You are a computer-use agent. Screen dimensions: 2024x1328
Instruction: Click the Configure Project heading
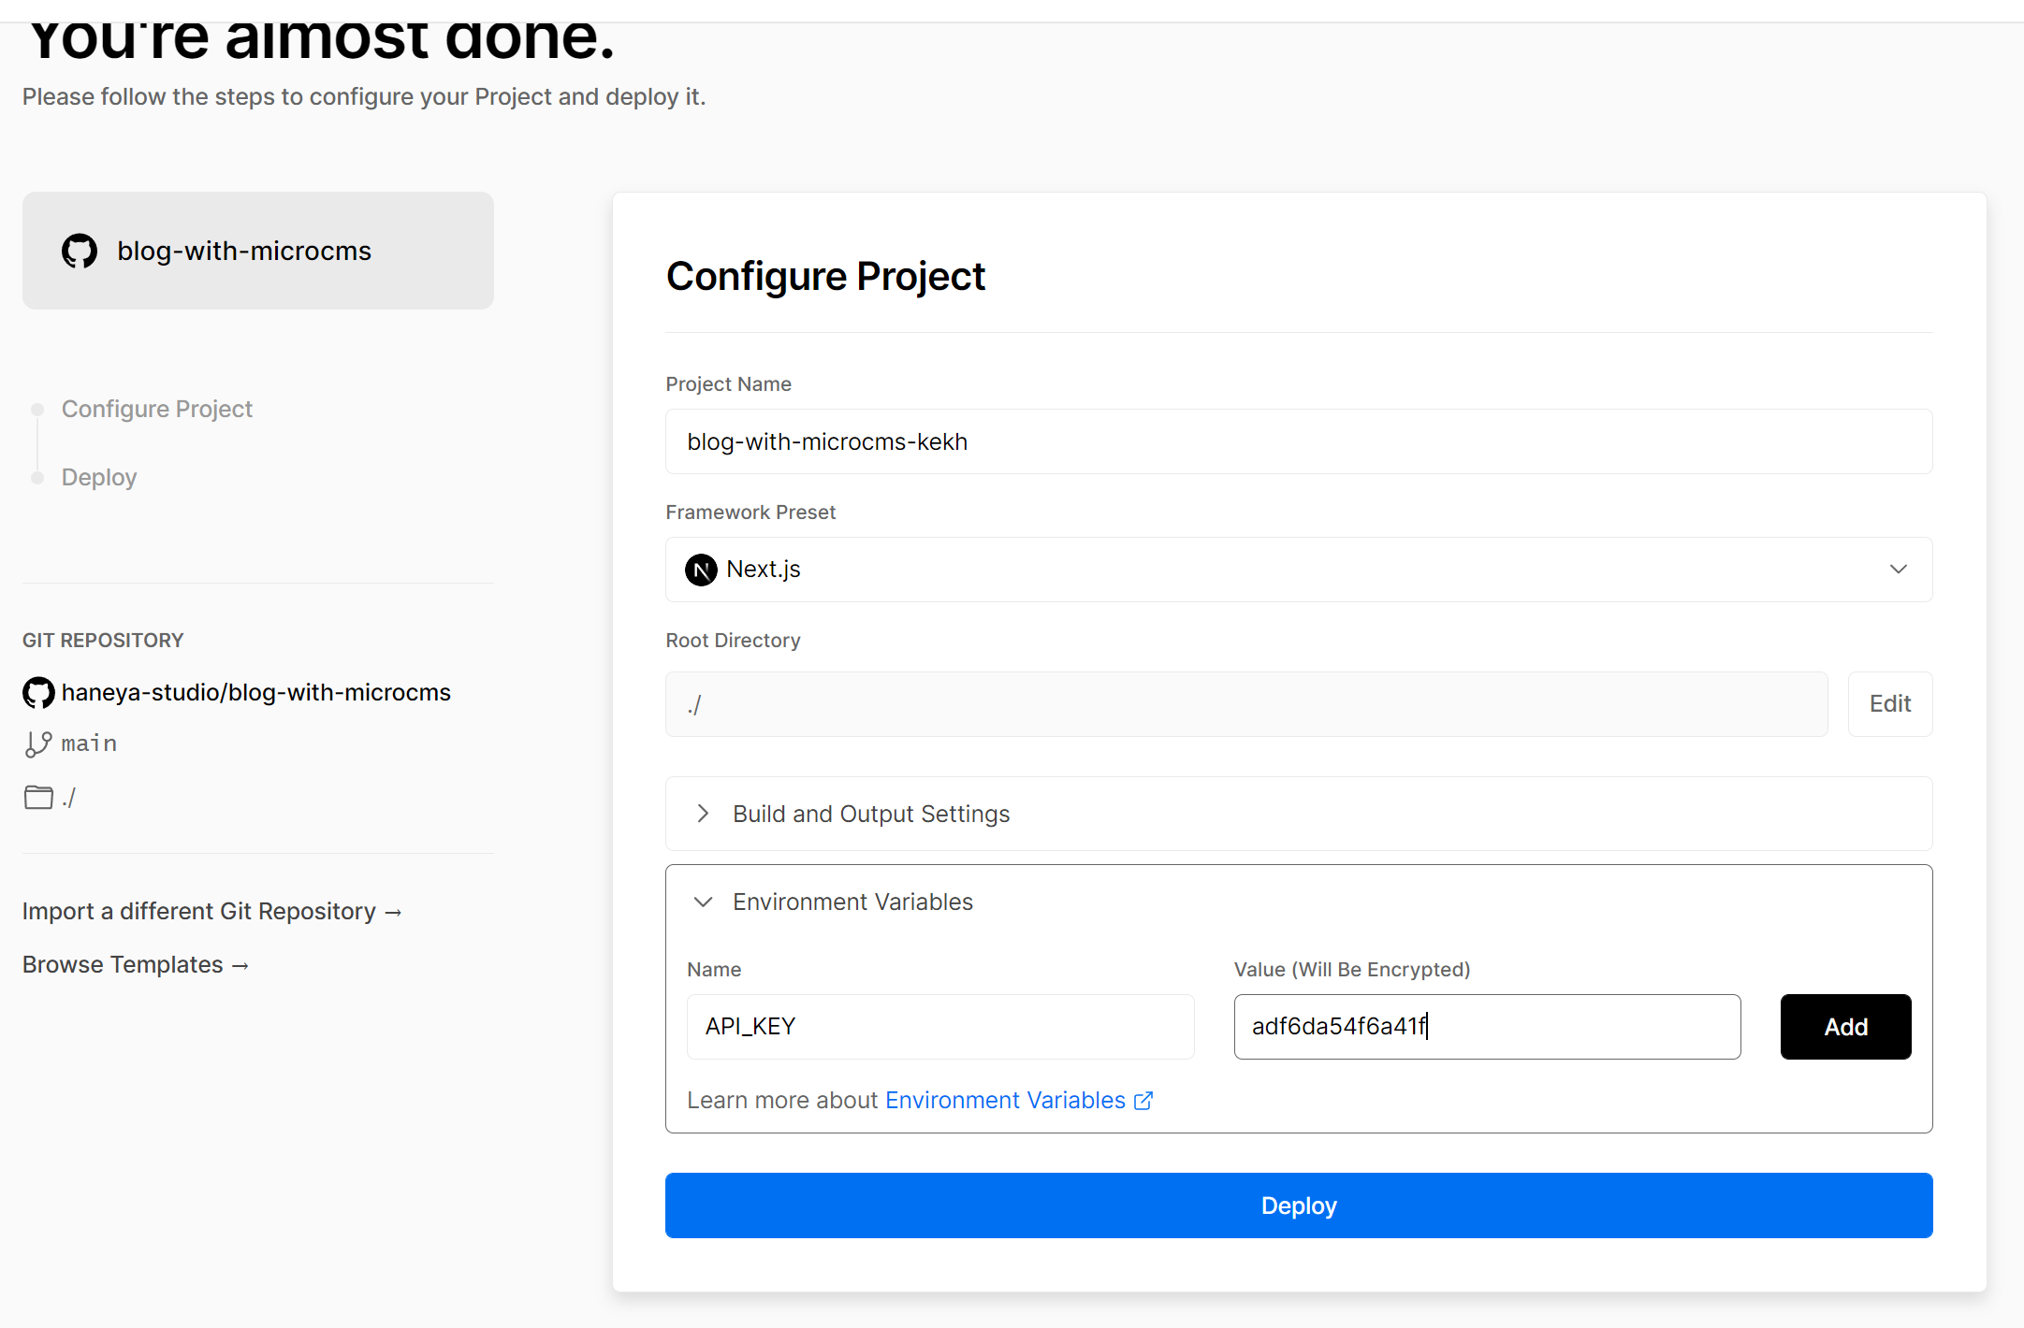click(825, 277)
